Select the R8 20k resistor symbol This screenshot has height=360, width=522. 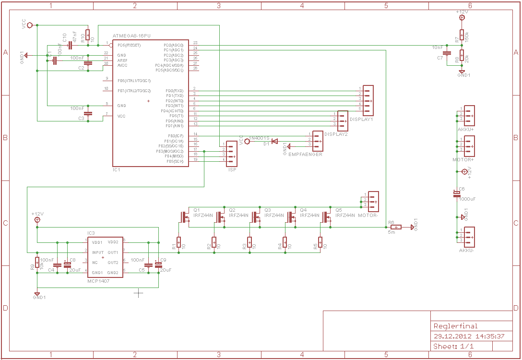(462, 55)
